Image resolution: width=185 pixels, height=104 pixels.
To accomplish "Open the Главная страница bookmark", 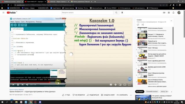I will coord(68,8).
